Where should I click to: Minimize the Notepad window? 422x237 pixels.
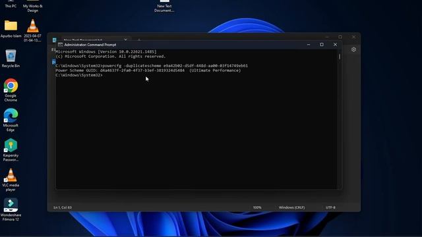point(327,37)
